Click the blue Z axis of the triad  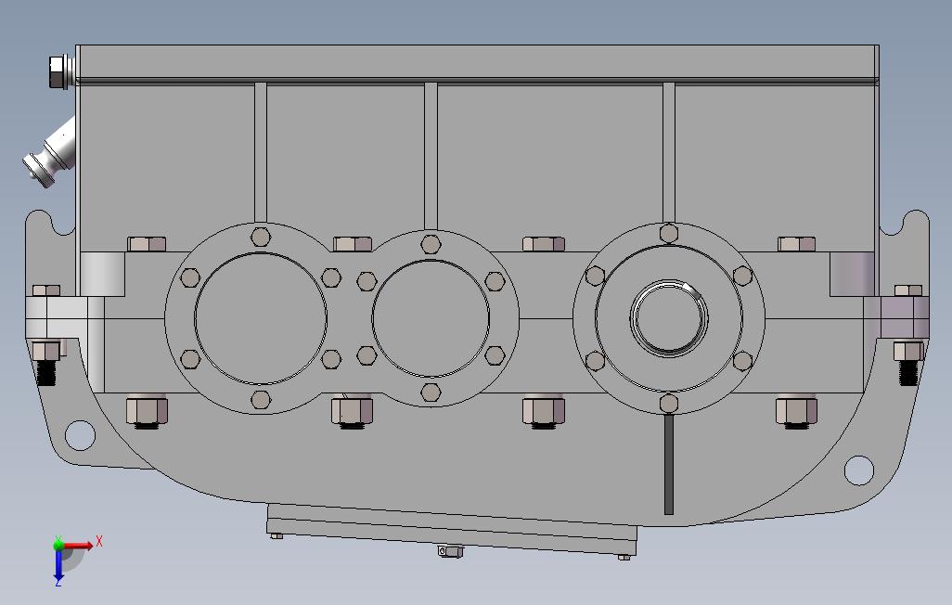pos(58,566)
